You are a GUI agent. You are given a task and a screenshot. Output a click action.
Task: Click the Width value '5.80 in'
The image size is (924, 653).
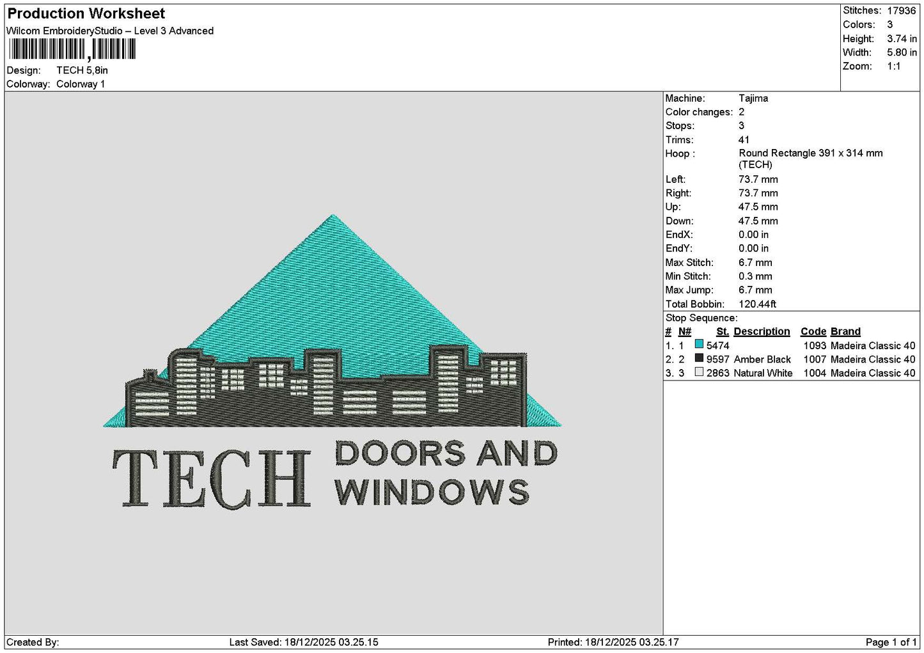click(902, 52)
